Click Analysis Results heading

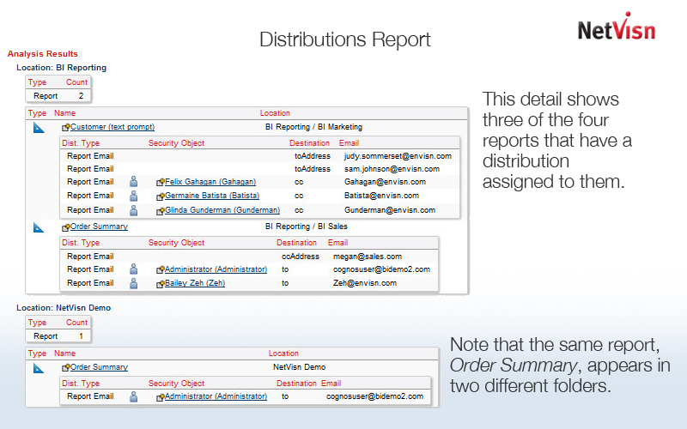click(x=42, y=54)
